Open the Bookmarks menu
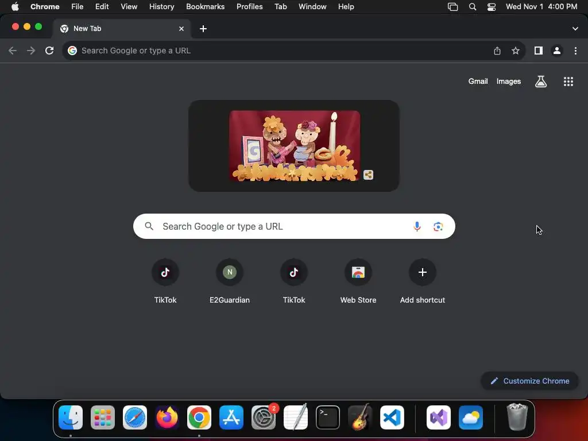Image resolution: width=588 pixels, height=441 pixels. [x=206, y=6]
